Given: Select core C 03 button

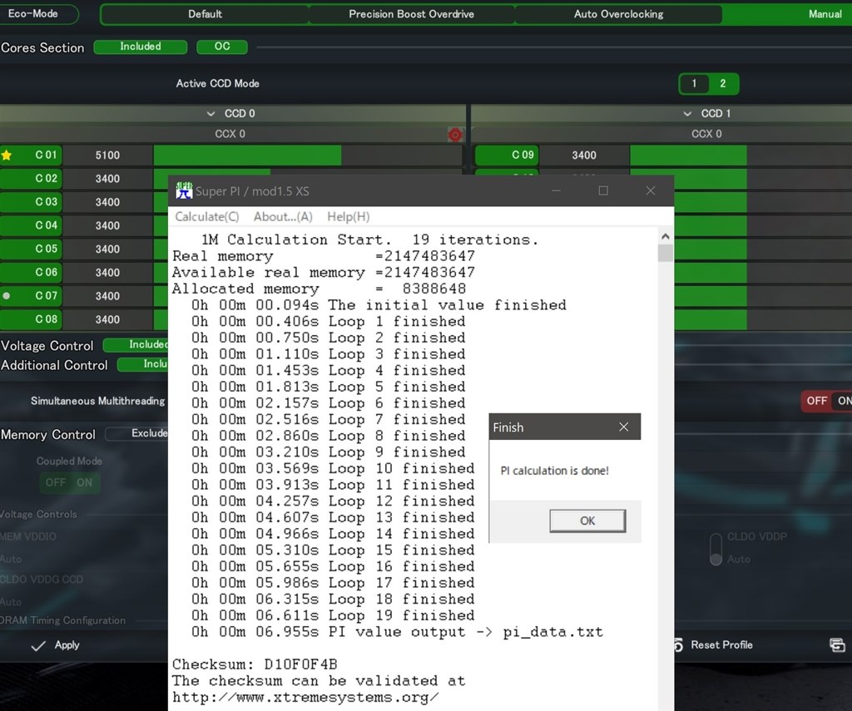Looking at the screenshot, I should click(31, 202).
